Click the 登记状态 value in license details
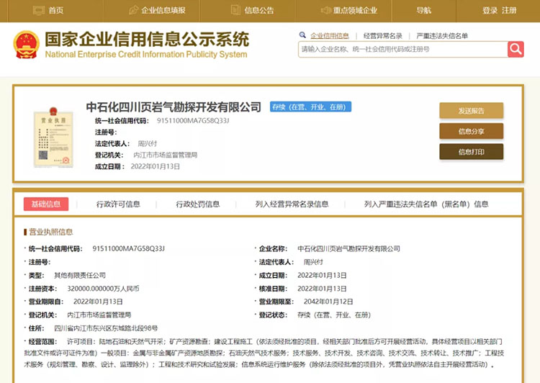Screen dimensions: 540x383 tap(334, 315)
